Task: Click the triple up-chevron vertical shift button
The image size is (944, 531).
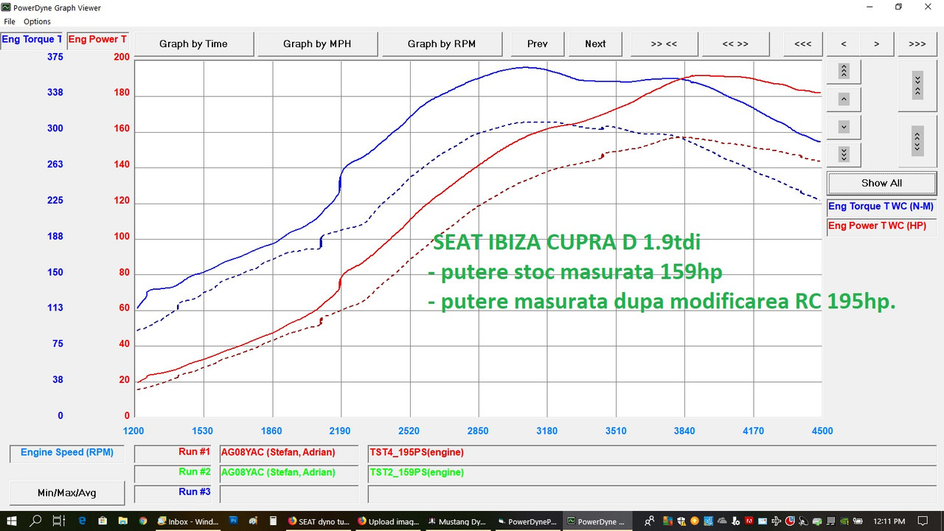Action: (x=844, y=71)
